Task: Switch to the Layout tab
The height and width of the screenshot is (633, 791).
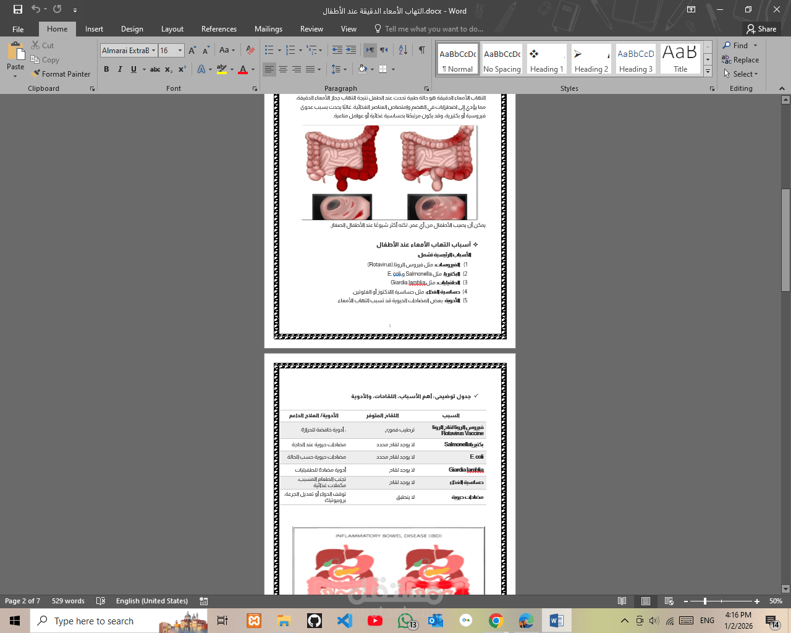Action: 172,29
